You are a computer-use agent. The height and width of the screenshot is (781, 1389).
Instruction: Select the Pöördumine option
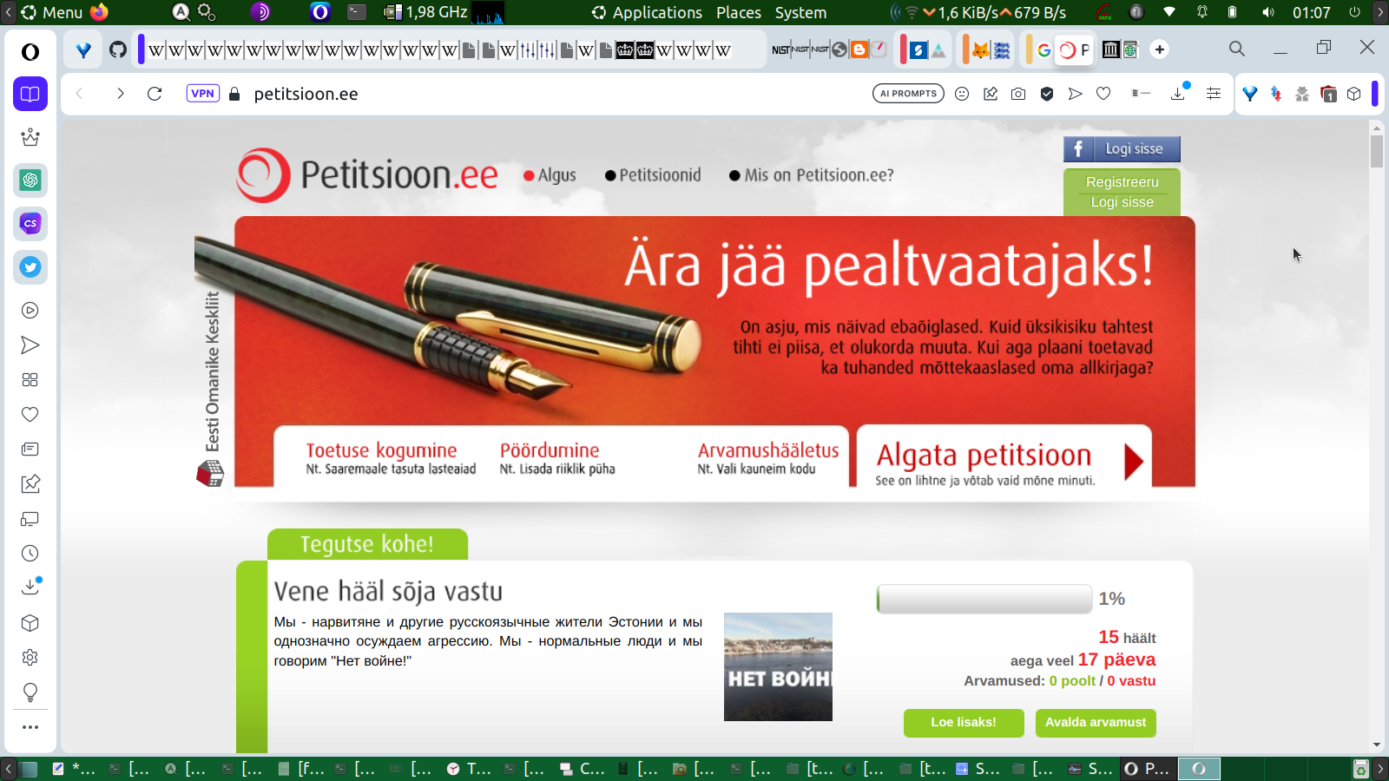pos(557,457)
